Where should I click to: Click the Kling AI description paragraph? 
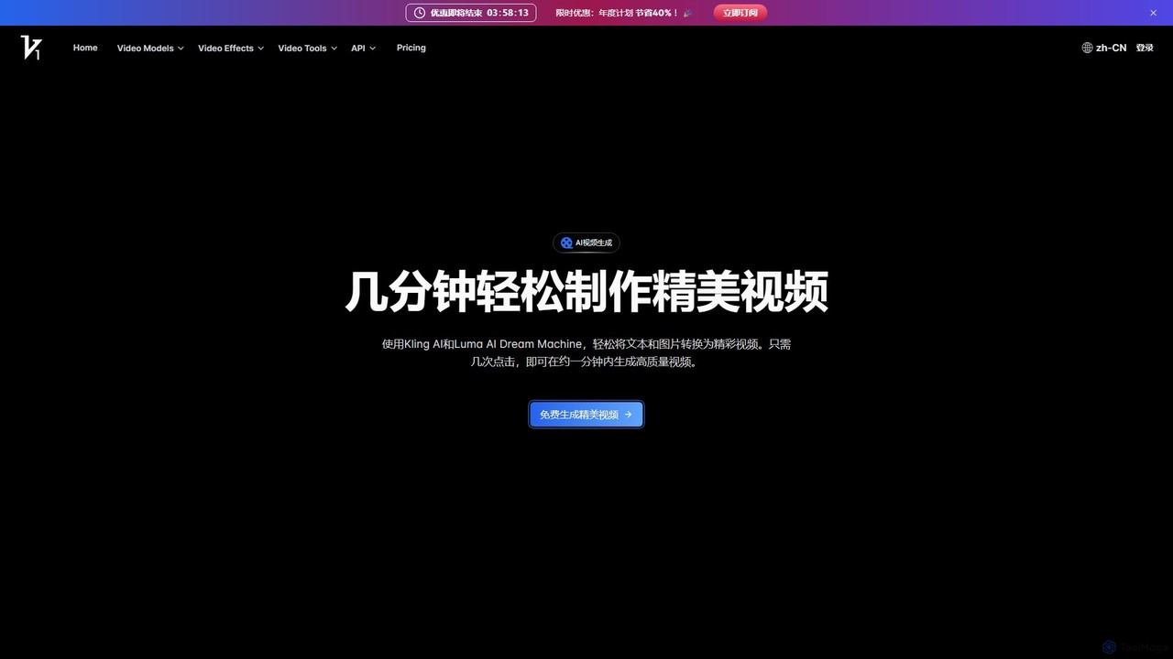point(586,352)
